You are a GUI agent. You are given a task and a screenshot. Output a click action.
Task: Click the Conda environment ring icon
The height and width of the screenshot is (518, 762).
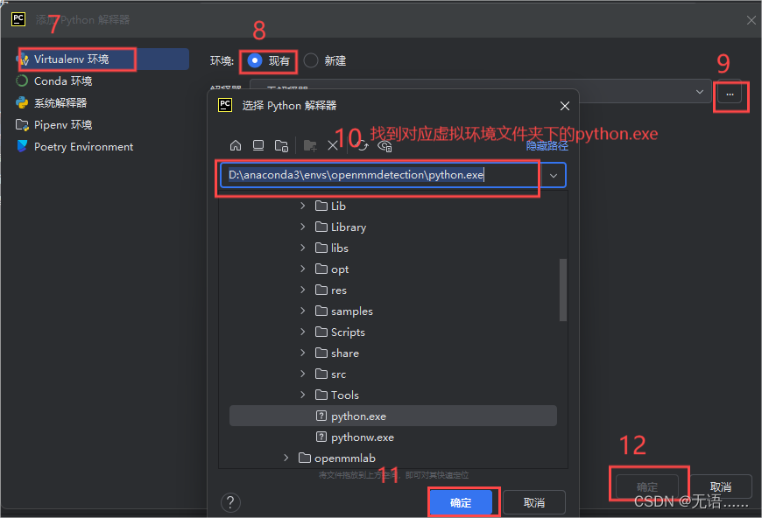pos(22,80)
